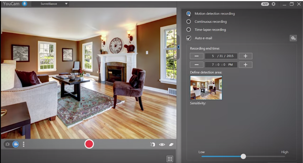
Task: Uncheck the Auto e-mail checkbox
Action: (x=189, y=38)
